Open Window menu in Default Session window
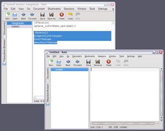The height and width of the screenshot is (131, 165). point(82,9)
